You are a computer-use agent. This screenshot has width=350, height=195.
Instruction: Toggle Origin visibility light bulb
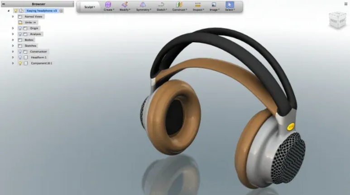coord(20,28)
